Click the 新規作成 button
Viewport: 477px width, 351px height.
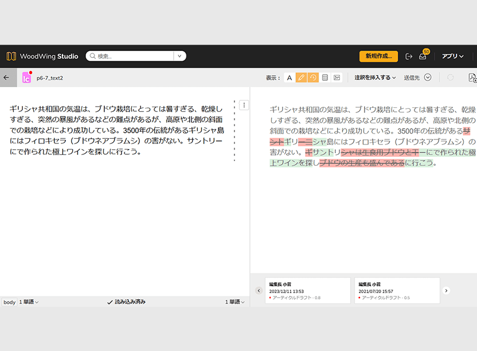pos(378,56)
